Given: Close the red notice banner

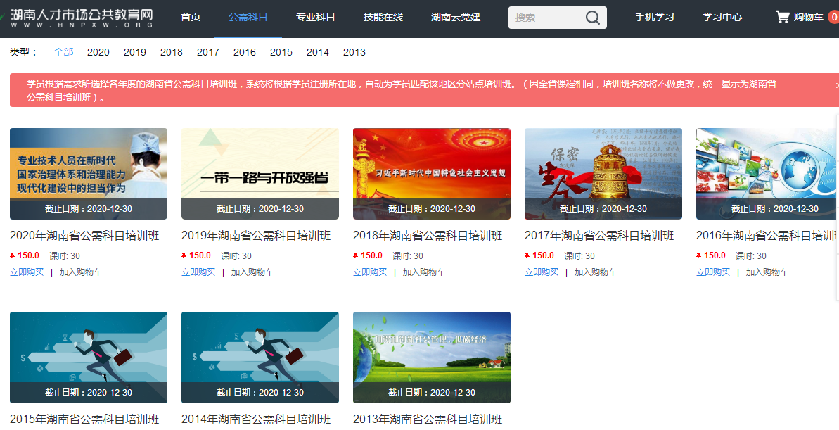Looking at the screenshot, I should pos(836,85).
